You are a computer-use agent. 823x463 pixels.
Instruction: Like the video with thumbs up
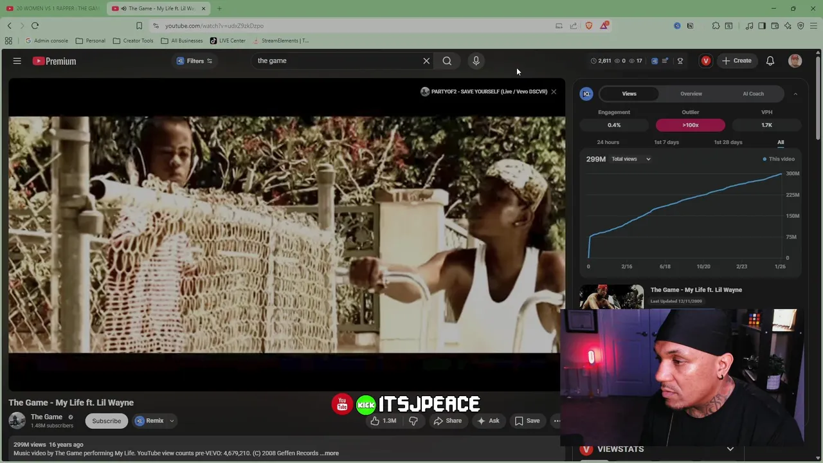(x=383, y=421)
